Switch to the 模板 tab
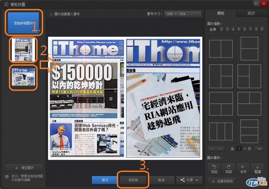The width and height of the screenshot is (269, 189). [221, 13]
